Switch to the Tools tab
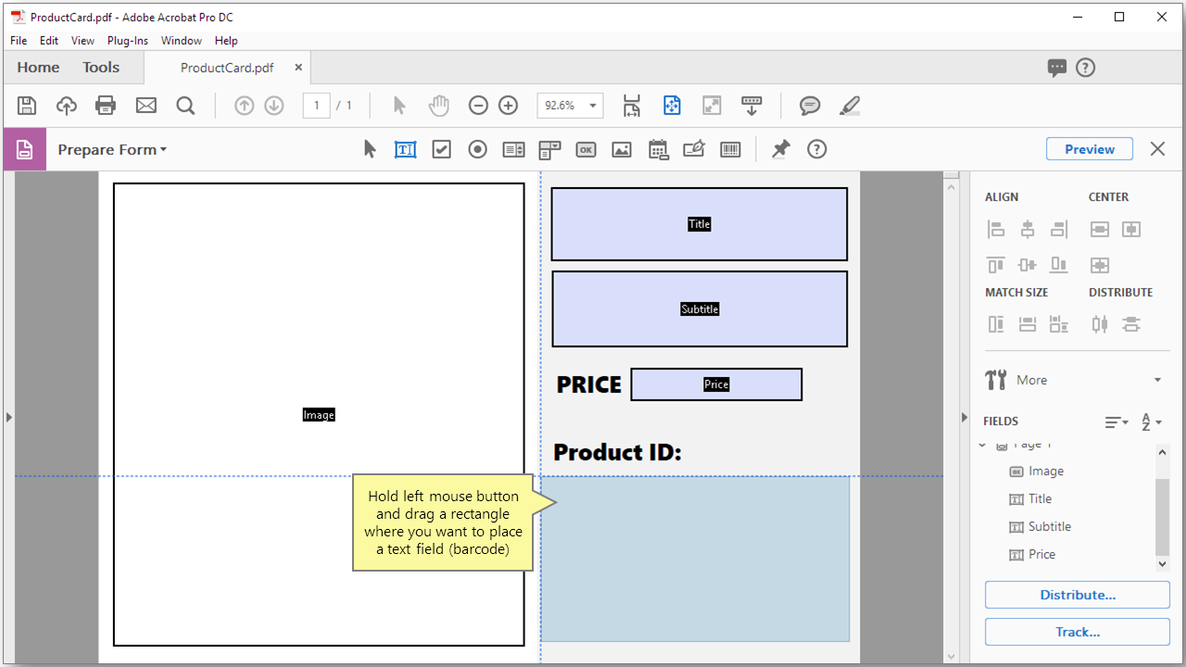Image resolution: width=1186 pixels, height=667 pixels. [x=100, y=67]
